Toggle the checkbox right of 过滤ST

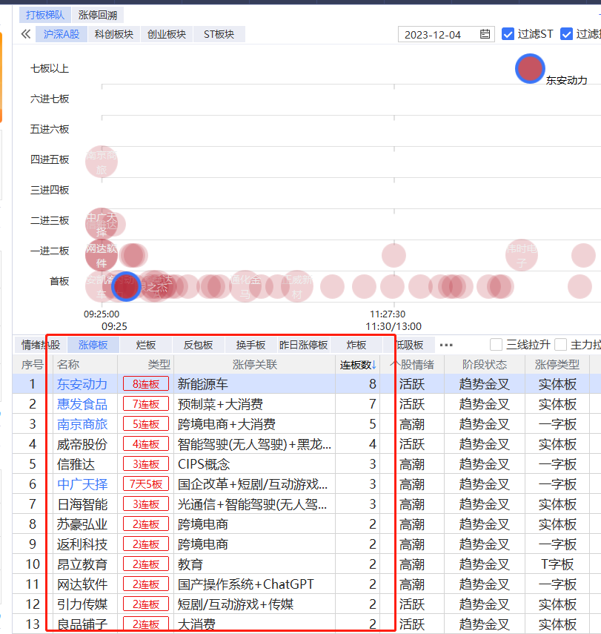[x=567, y=34]
